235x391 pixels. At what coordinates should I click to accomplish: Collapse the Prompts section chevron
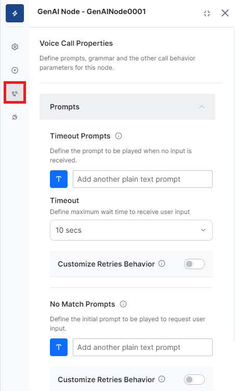pos(202,107)
